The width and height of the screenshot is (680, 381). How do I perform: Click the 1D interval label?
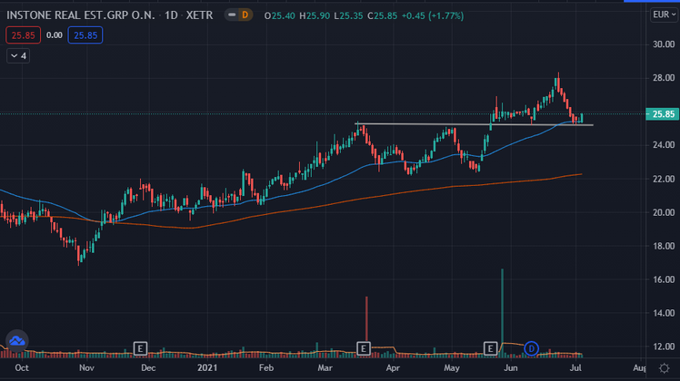[171, 15]
